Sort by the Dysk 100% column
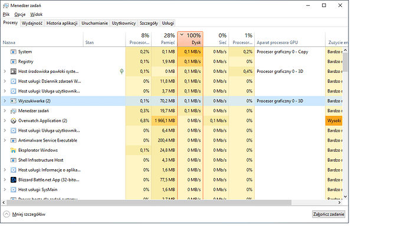Viewport: 407px width, 228px height. click(x=191, y=39)
